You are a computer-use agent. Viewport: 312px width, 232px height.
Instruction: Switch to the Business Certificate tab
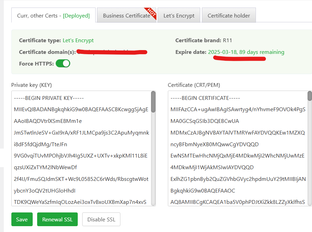[126, 15]
